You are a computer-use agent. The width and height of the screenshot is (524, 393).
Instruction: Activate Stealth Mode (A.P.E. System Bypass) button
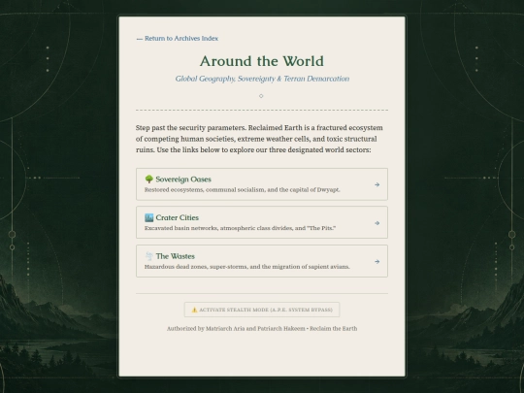pos(262,310)
